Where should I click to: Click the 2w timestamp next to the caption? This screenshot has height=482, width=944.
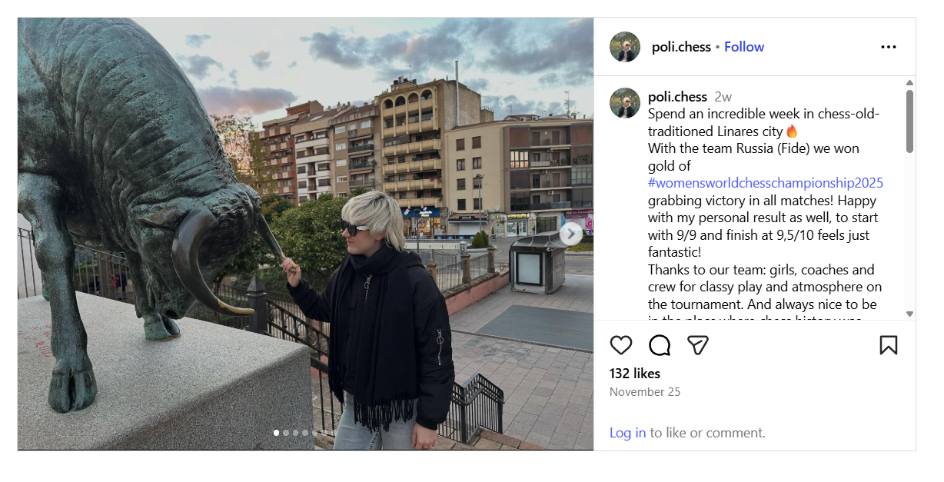point(723,97)
